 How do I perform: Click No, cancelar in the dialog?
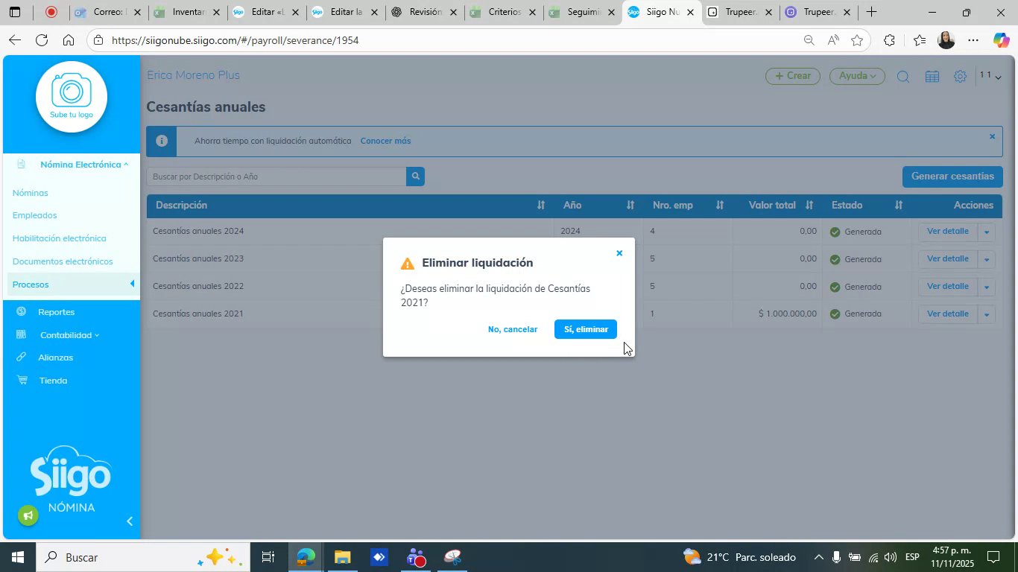[x=513, y=329]
